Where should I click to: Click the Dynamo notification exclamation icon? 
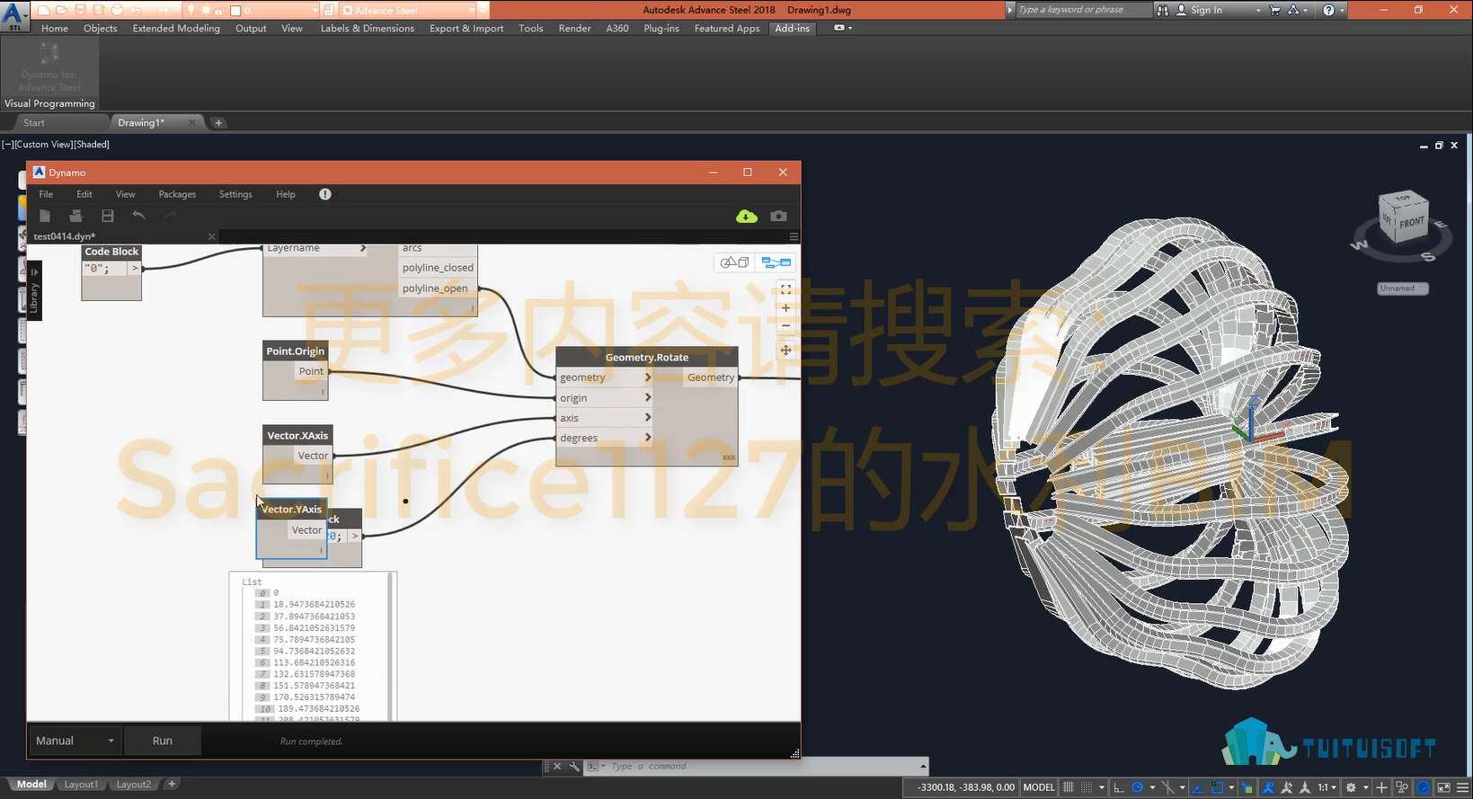[x=324, y=194]
